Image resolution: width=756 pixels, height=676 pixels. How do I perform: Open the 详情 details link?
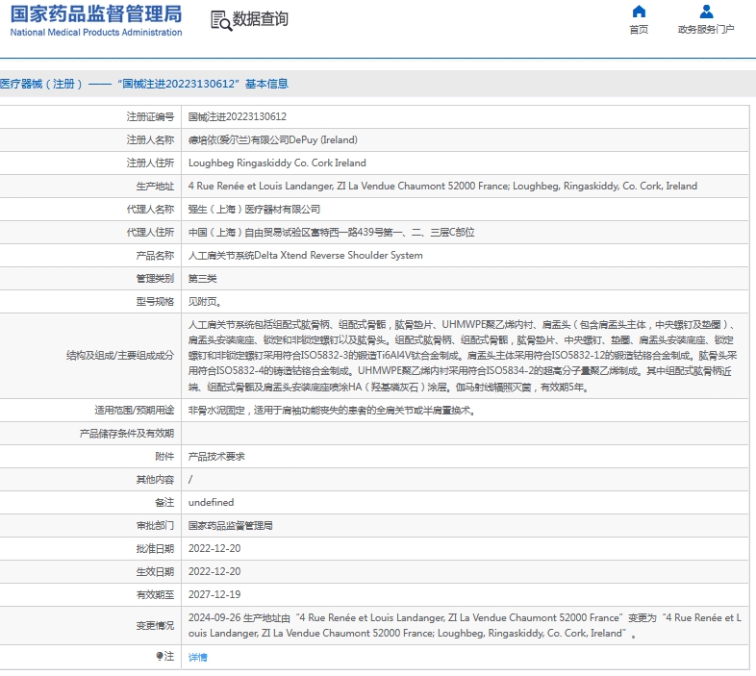tap(197, 657)
